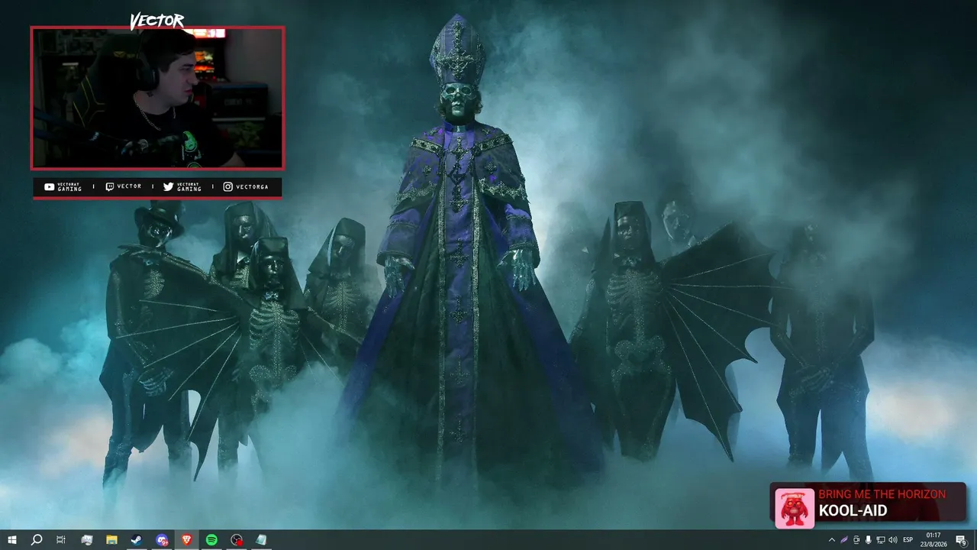Open Discord with the 9+ badge
The image size is (977, 550).
point(162,540)
